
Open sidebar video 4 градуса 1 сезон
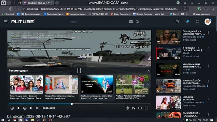pos(168,53)
